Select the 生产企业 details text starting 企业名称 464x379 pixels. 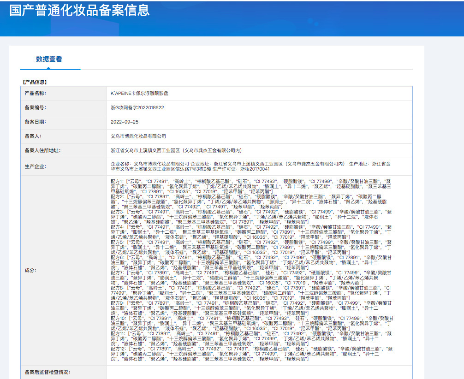pyautogui.click(x=250, y=166)
